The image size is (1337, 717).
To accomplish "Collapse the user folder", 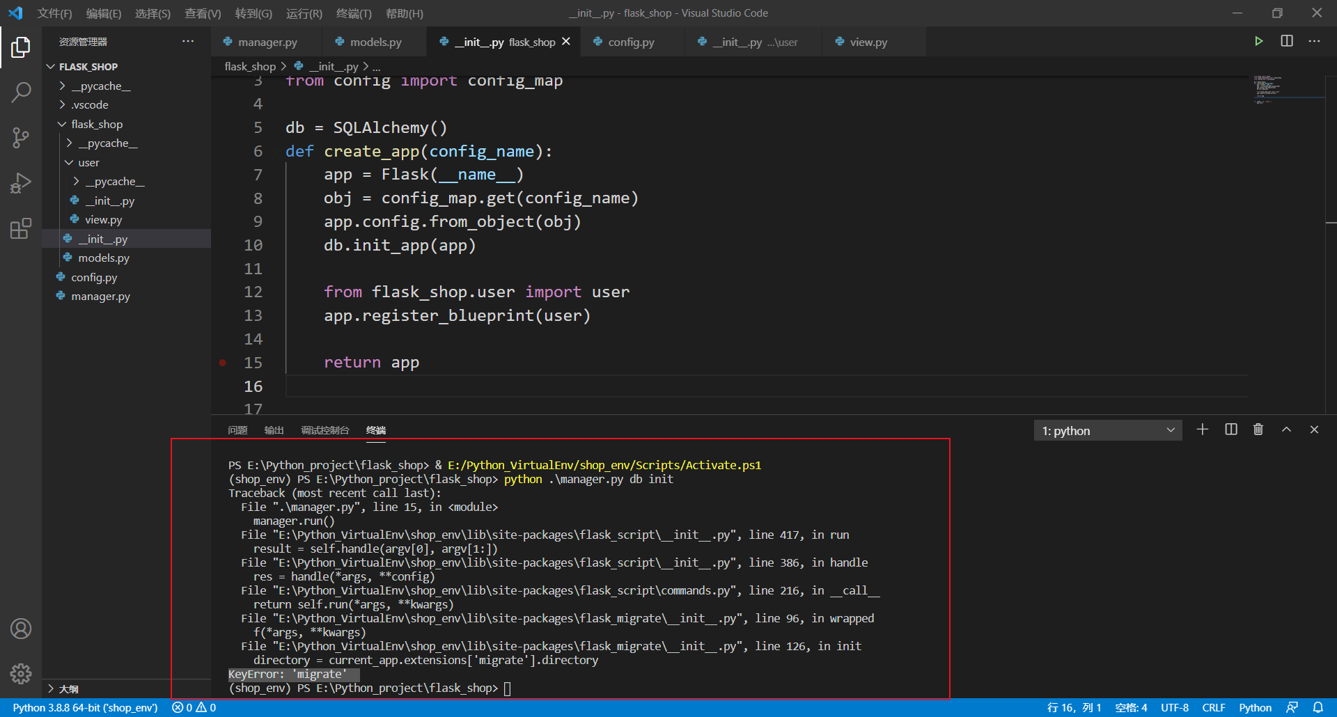I will tap(69, 162).
